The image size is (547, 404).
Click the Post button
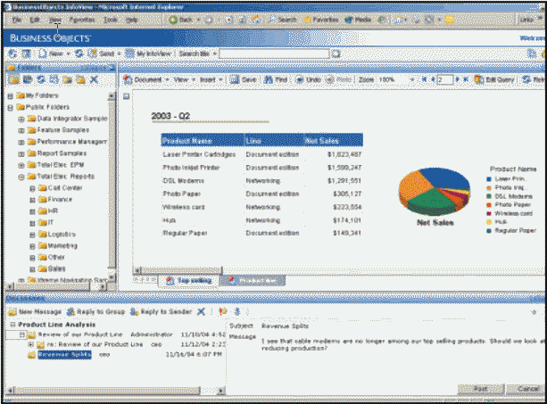[x=480, y=389]
